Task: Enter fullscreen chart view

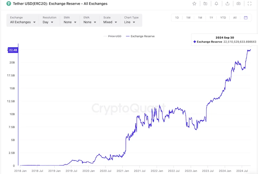Action: (250, 4)
